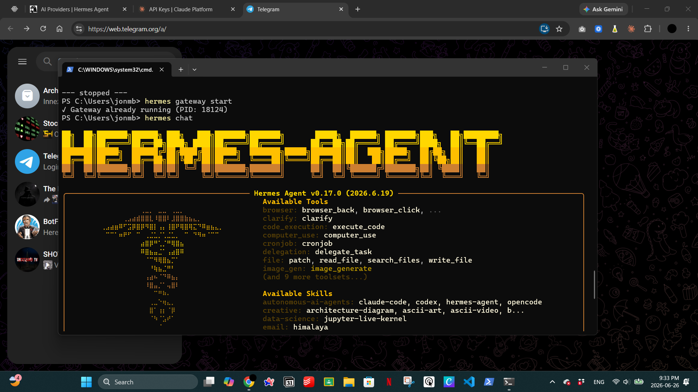Open the weather widget on taskbar
The image size is (698, 392).
(15, 381)
